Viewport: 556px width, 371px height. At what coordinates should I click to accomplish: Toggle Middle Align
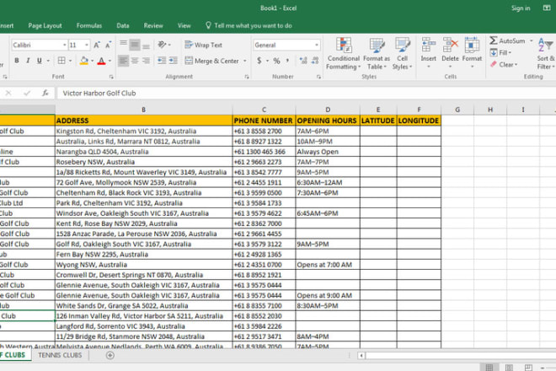point(135,45)
